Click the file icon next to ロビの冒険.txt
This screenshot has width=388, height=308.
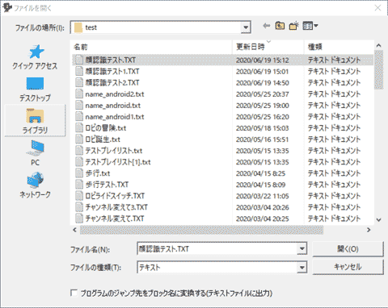coord(79,127)
